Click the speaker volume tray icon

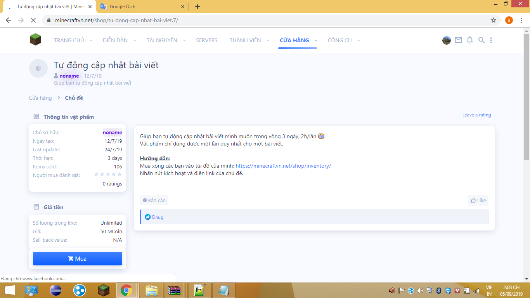[x=420, y=290]
